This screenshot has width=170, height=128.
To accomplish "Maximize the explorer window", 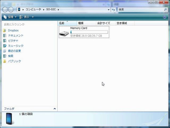I will pos(156,2).
